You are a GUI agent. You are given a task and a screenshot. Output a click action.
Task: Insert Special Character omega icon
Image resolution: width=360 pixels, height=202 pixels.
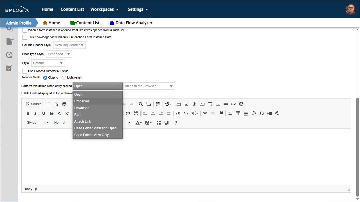click(x=262, y=114)
